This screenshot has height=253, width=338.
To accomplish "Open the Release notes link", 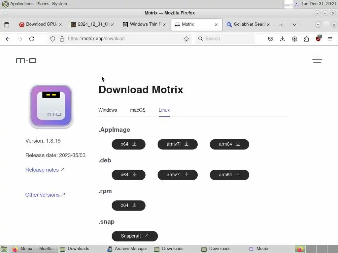I will pyautogui.click(x=45, y=170).
